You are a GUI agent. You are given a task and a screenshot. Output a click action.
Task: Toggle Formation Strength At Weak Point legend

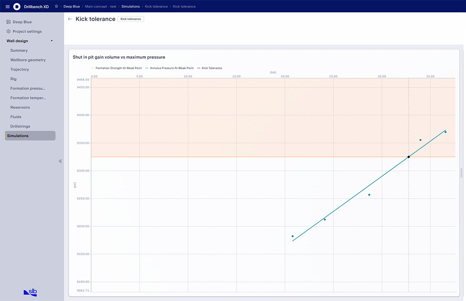(118, 68)
